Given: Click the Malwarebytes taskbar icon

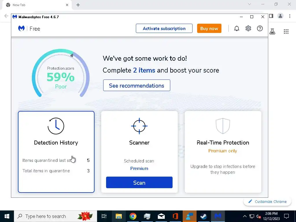Looking at the screenshot, I should click(x=218, y=216).
